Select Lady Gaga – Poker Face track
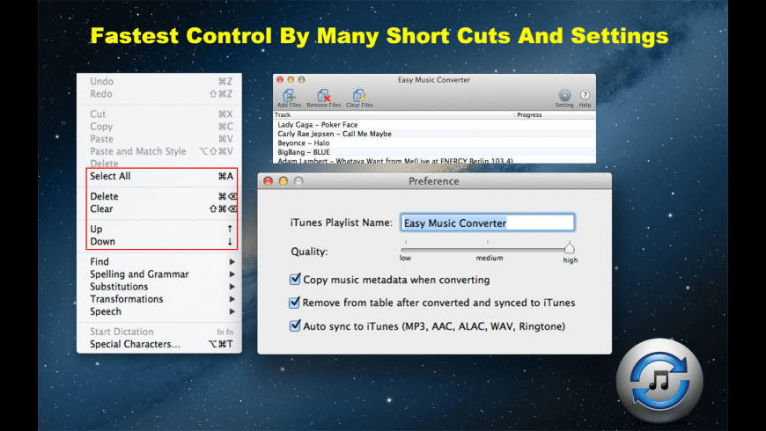 434,125
